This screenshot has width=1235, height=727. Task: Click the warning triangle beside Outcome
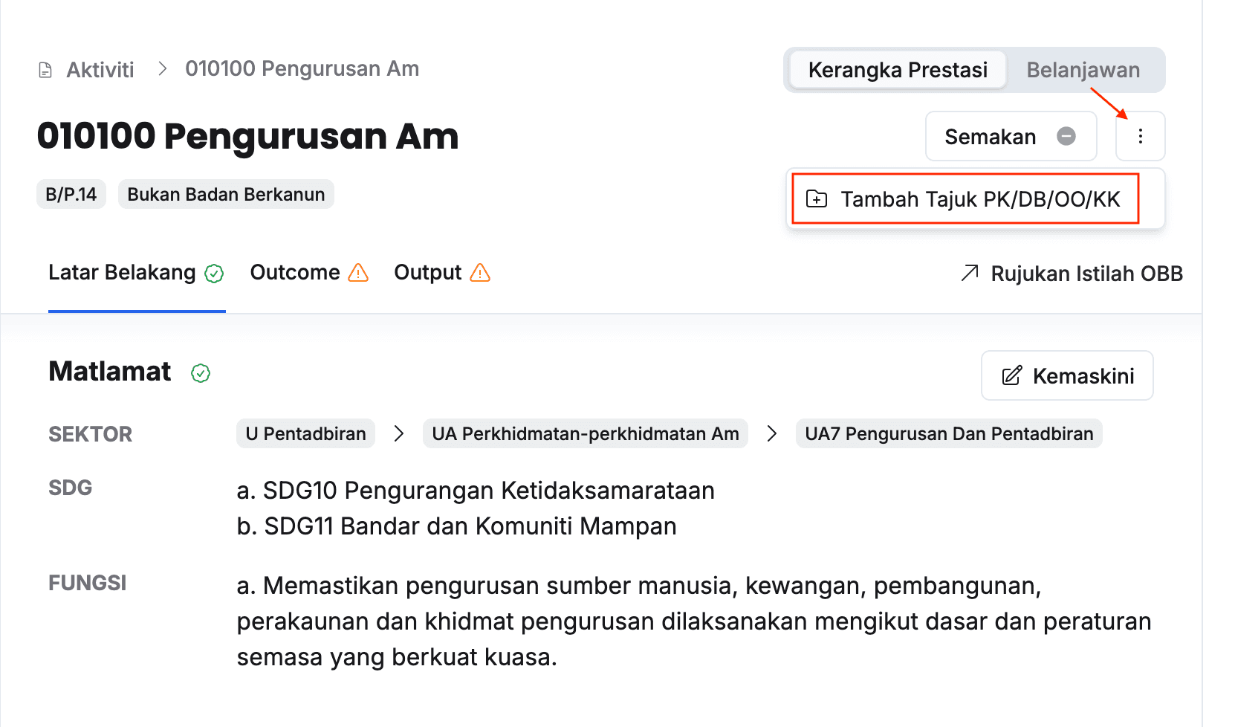click(x=358, y=273)
